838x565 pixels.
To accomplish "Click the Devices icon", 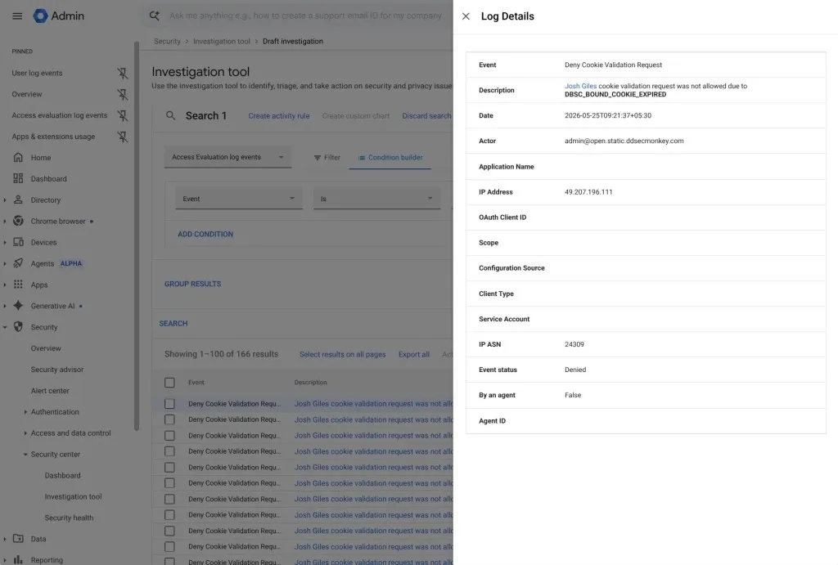I will click(18, 242).
